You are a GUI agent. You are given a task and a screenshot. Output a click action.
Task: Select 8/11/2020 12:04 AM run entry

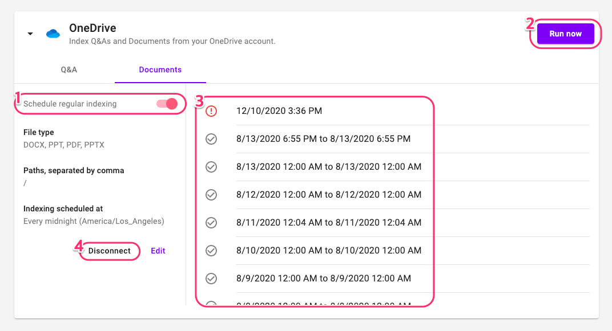(x=329, y=223)
